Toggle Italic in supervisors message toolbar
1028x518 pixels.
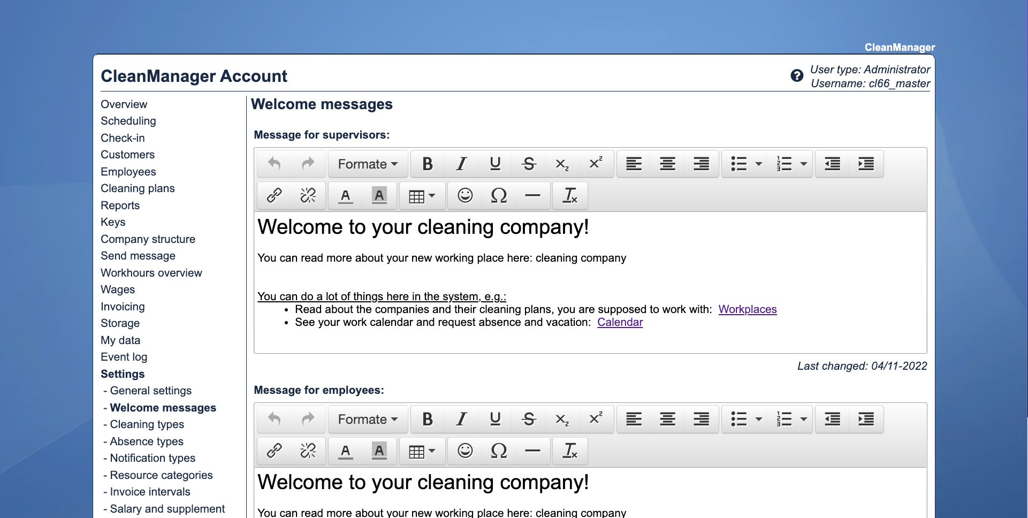coord(461,164)
